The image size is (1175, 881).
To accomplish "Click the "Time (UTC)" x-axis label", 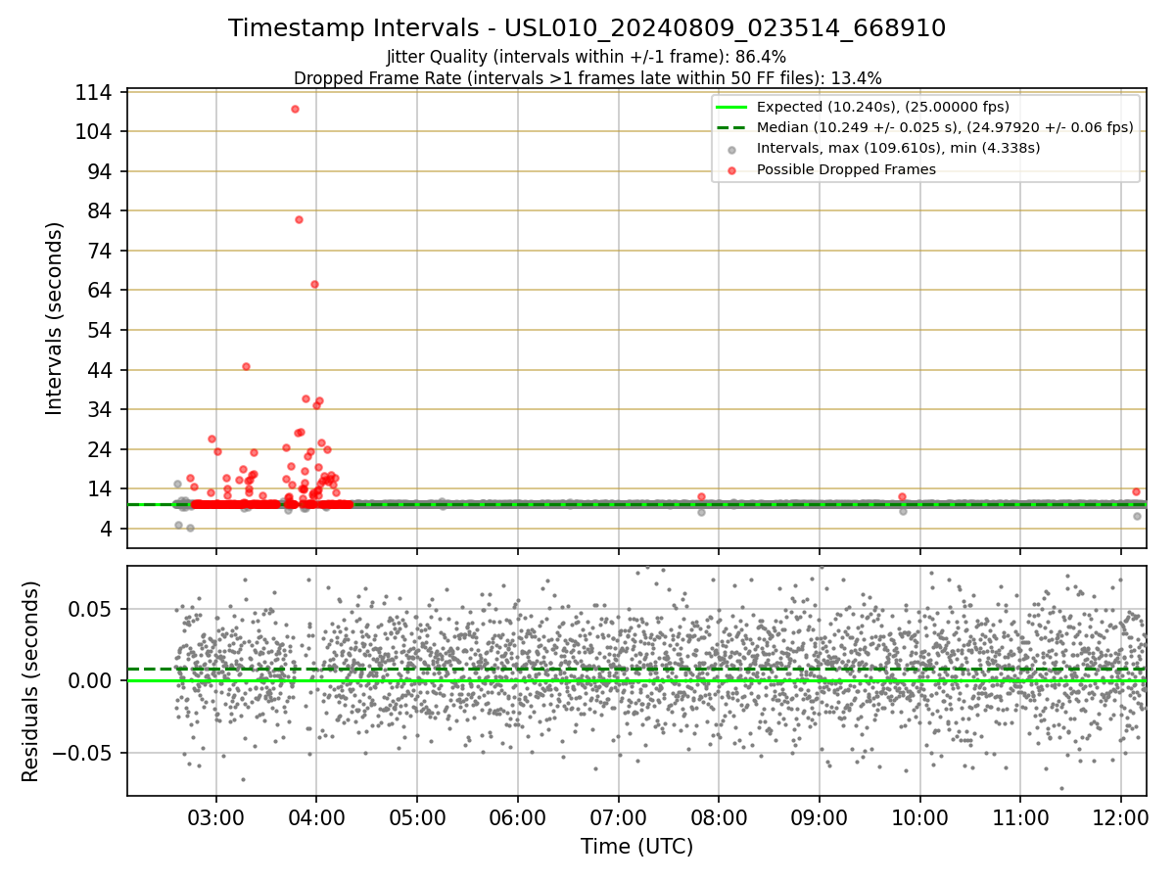I will click(636, 847).
